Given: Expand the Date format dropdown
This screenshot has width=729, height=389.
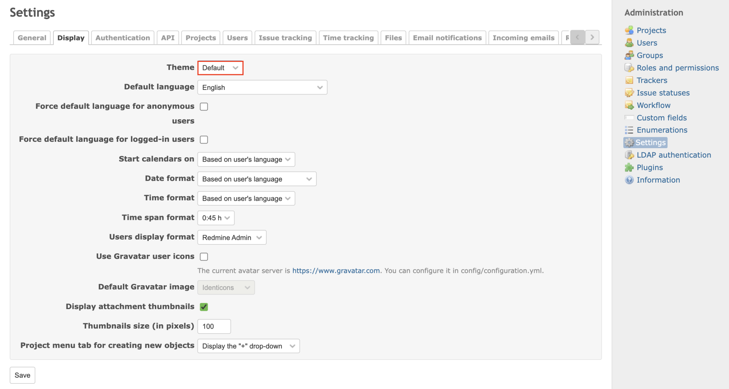Looking at the screenshot, I should pos(257,179).
